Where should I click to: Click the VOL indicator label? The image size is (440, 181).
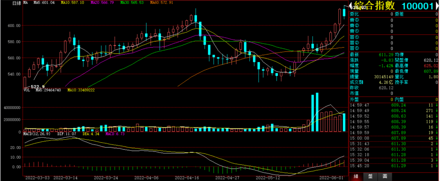point(26,90)
